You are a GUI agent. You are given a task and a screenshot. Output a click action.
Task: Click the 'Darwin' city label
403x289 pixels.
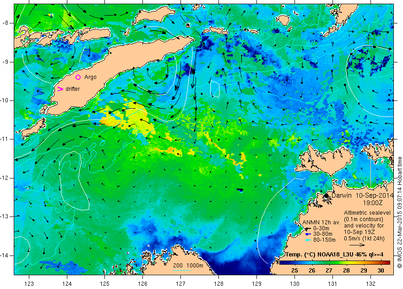[x=342, y=195]
